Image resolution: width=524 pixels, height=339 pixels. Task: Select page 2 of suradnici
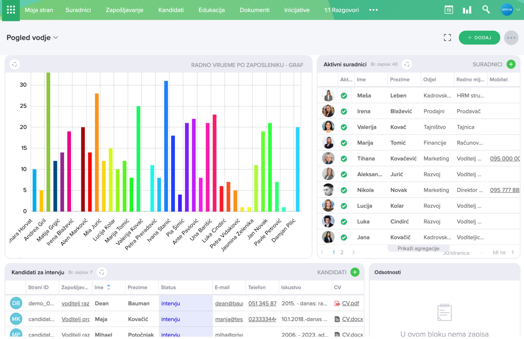[x=342, y=252]
